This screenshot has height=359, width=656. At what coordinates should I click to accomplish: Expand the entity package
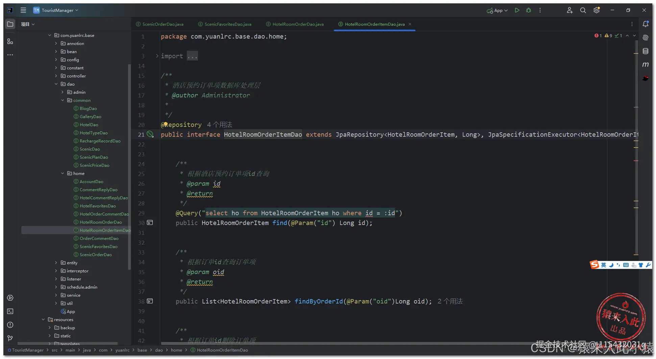click(x=56, y=263)
